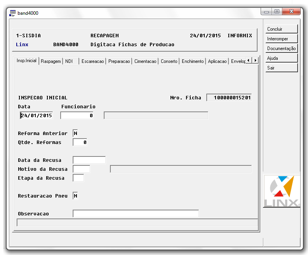This screenshot has height=255, width=308.
Task: Click the blue Linx text in header
Action: tap(22, 45)
